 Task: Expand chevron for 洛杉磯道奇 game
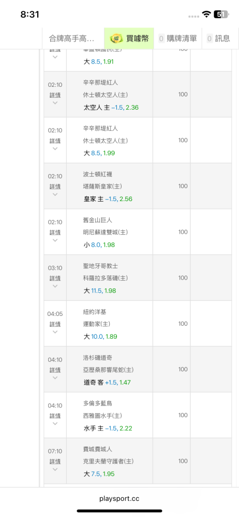[x=55, y=377]
